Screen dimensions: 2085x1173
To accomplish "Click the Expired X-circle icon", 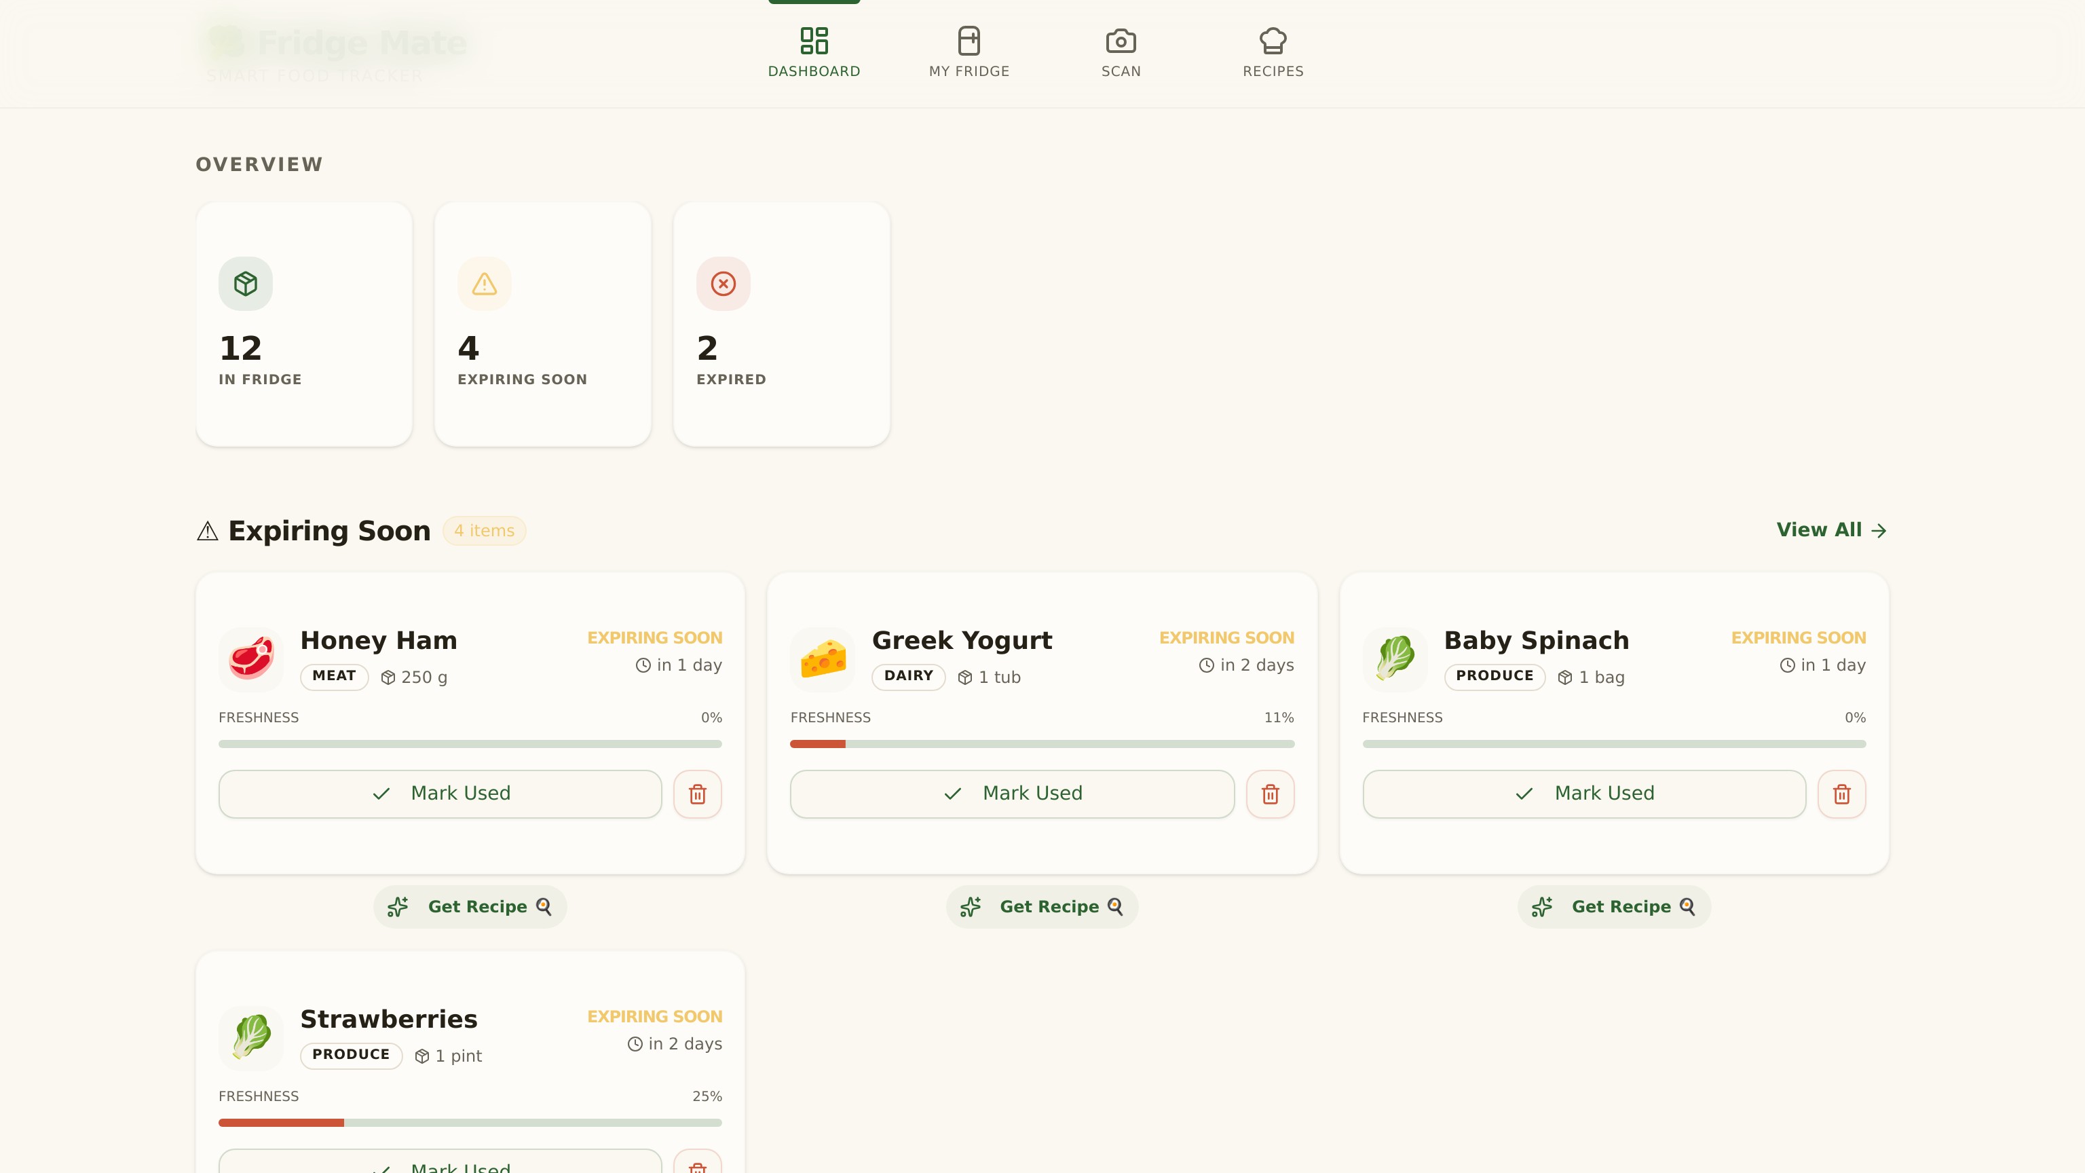I will click(723, 284).
